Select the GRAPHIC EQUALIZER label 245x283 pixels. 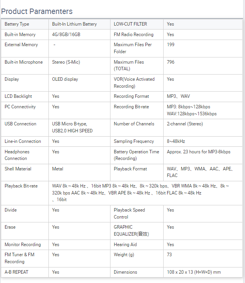click(131, 231)
